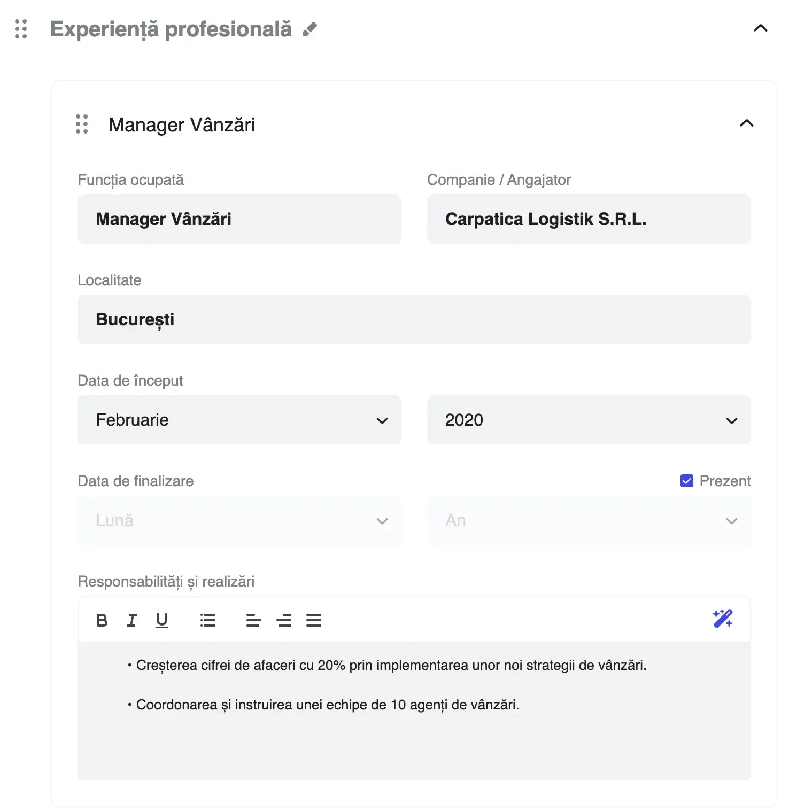Open the Lună end-date dropdown
789x812 pixels.
pos(239,521)
